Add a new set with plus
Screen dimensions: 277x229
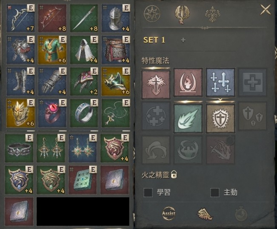183,40
